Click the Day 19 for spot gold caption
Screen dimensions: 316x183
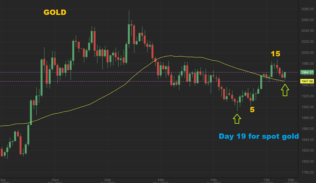point(259,136)
